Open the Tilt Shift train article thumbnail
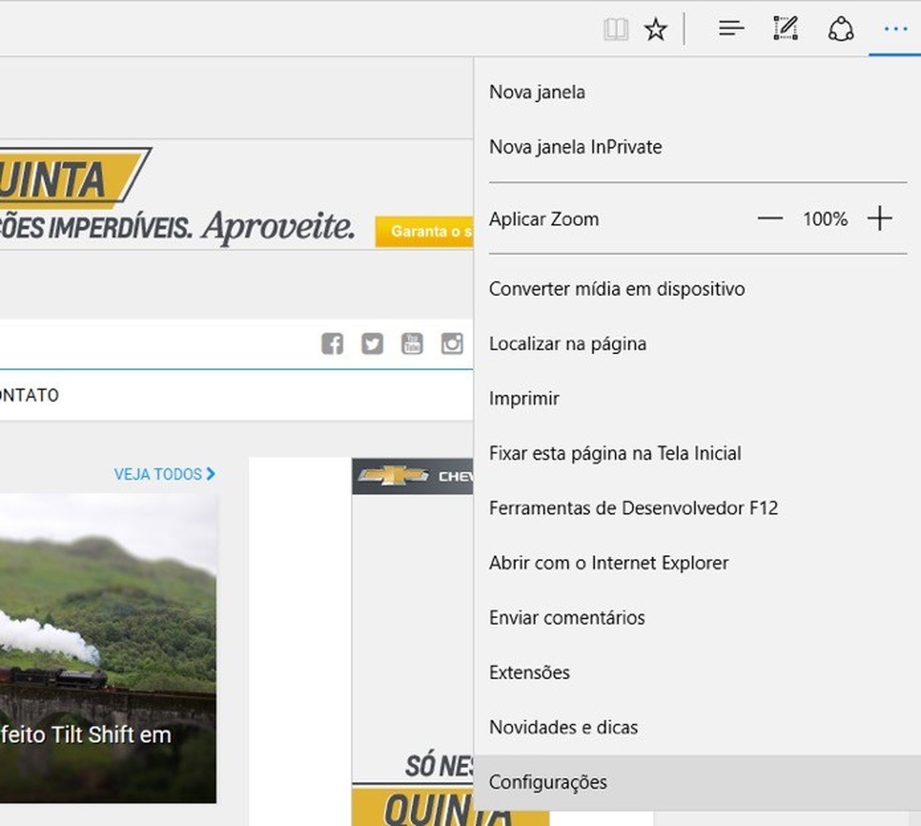 point(108,646)
